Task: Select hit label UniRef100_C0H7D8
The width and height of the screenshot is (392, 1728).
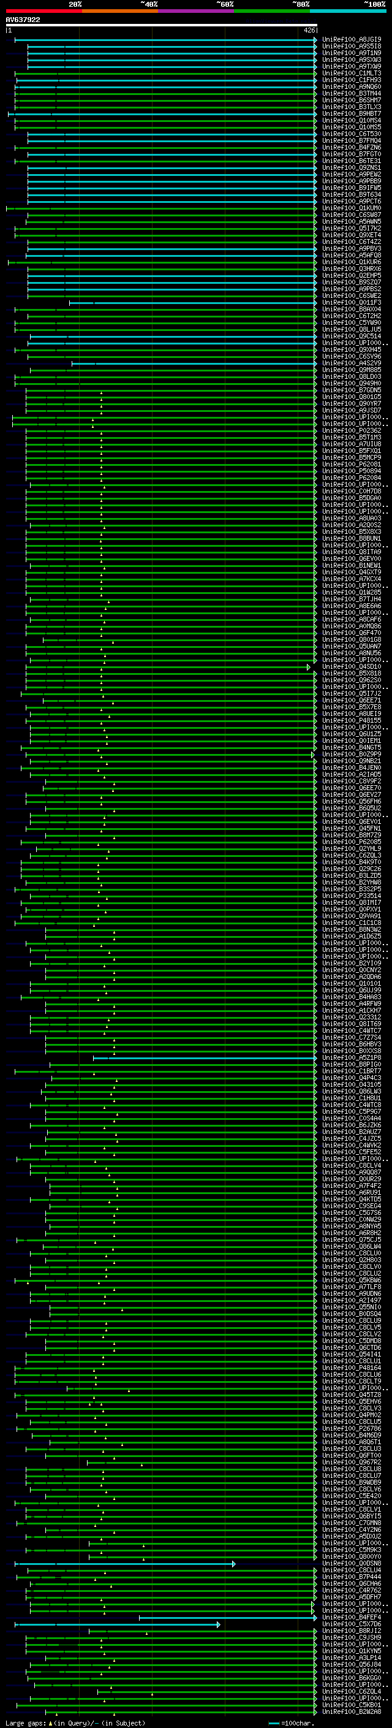Action: point(351,491)
